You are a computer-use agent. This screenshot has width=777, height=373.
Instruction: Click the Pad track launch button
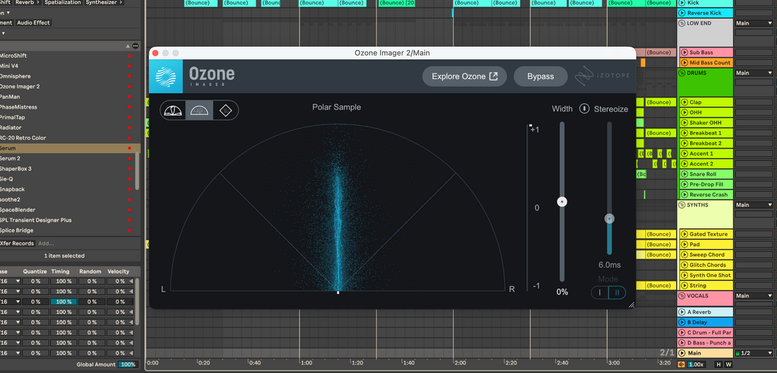click(684, 245)
